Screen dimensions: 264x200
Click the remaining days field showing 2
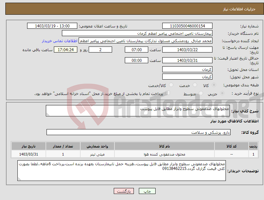[x=100, y=49]
